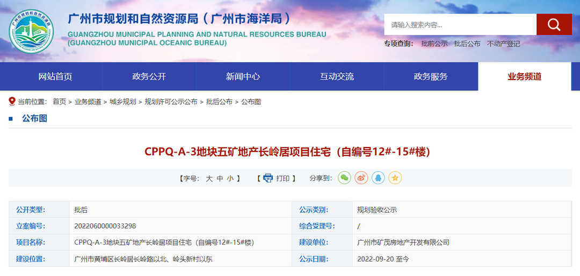Click the 项目名称 label
Viewport: 580px width, 276px height.
click(x=30, y=242)
